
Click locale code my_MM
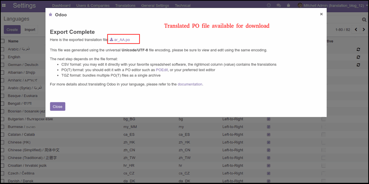click(130, 127)
